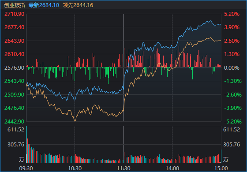The height and width of the screenshot is (172, 247).
Task: Click the 2576.90 baseline price label
Action: [14, 68]
